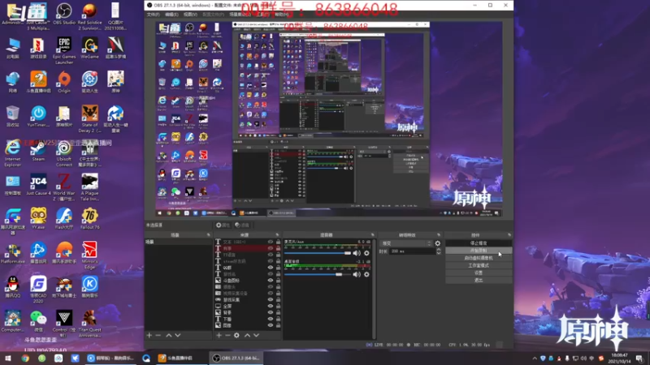This screenshot has height=365, width=650.
Task: Click the transition duration 200 ms field
Action: [x=411, y=251]
